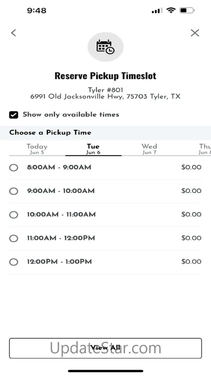Switch to the Today Jun 5 tab
Image resolution: width=211 pixels, height=376 pixels.
[37, 149]
